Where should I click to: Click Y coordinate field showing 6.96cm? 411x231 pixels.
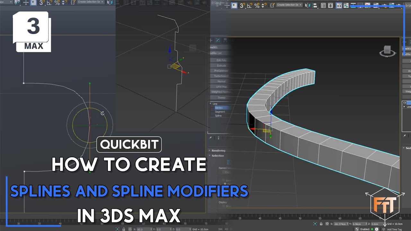(360, 224)
